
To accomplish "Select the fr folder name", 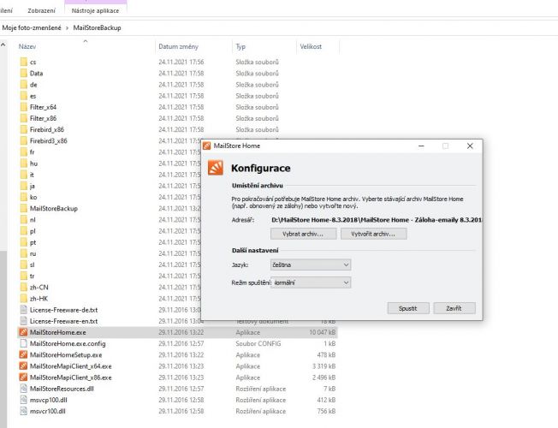I will point(33,152).
